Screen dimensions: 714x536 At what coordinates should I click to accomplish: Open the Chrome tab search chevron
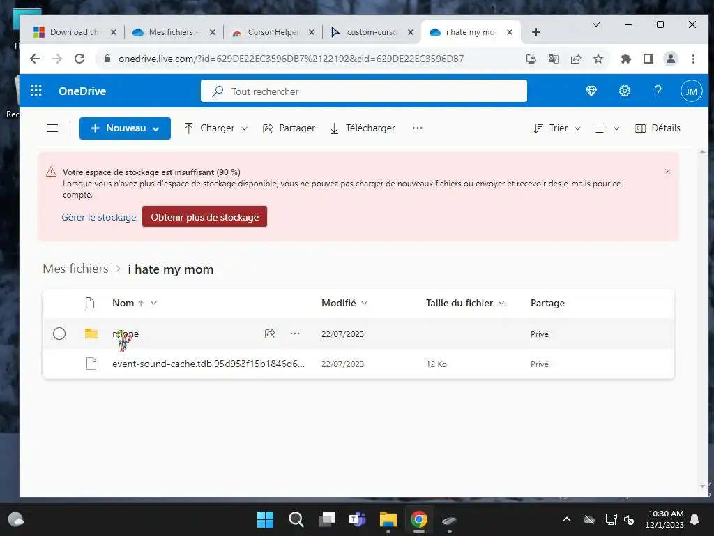(x=595, y=24)
